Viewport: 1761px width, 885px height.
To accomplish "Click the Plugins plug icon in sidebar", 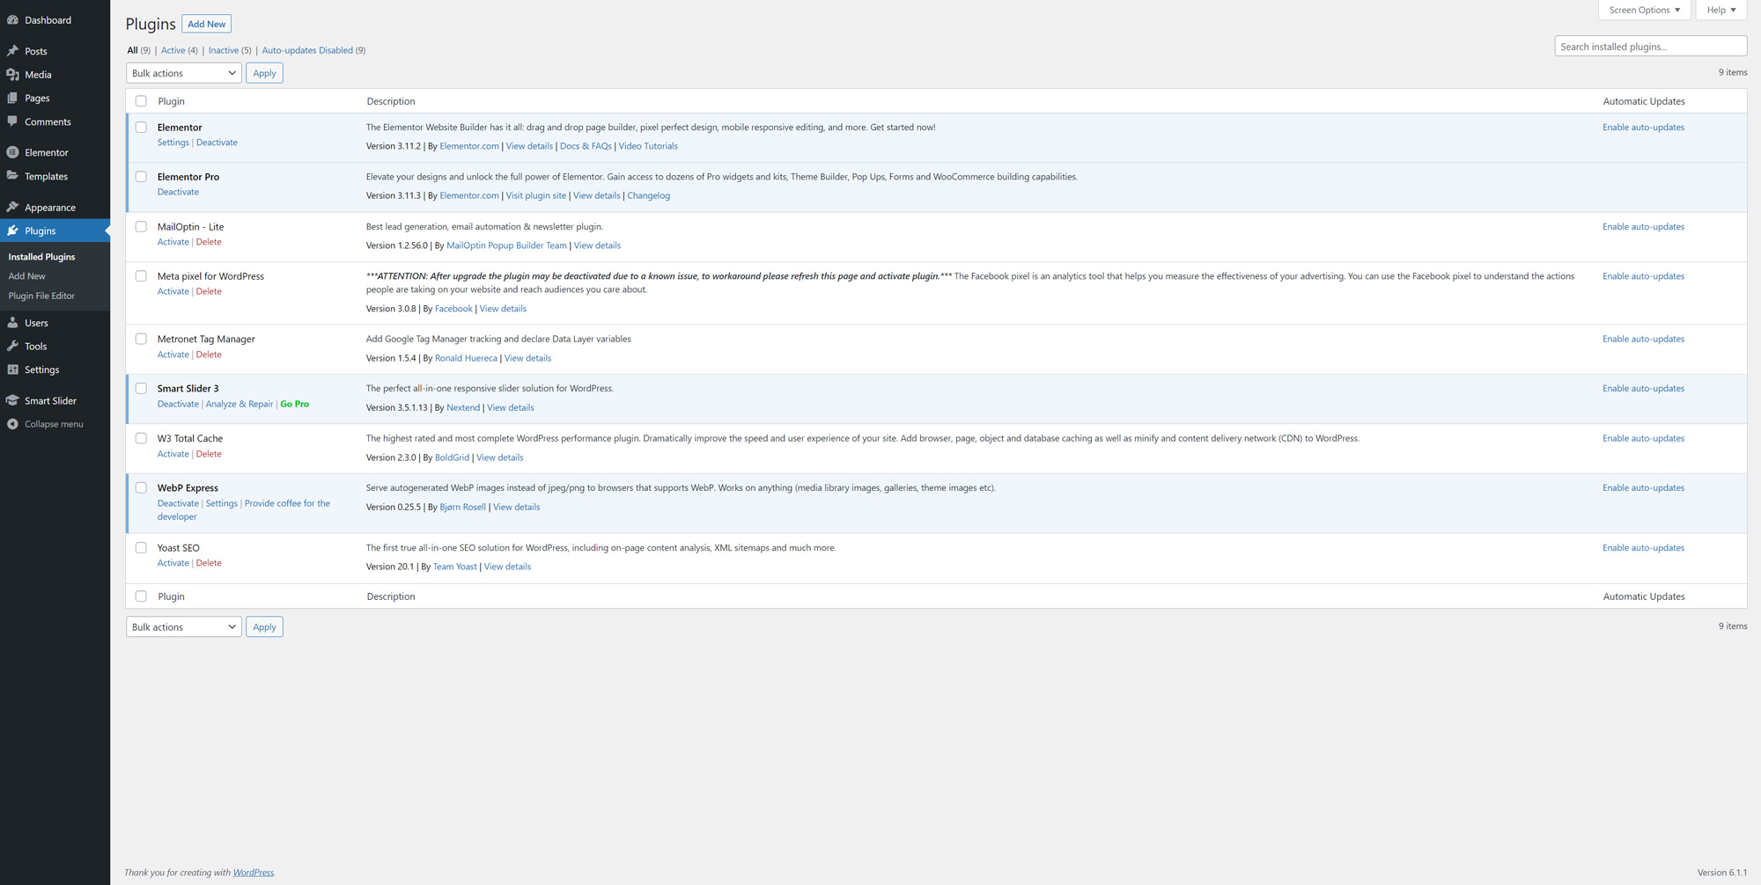I will click(12, 230).
